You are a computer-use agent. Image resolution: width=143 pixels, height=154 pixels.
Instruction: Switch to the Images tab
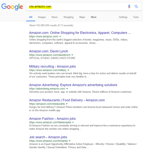click(x=42, y=17)
